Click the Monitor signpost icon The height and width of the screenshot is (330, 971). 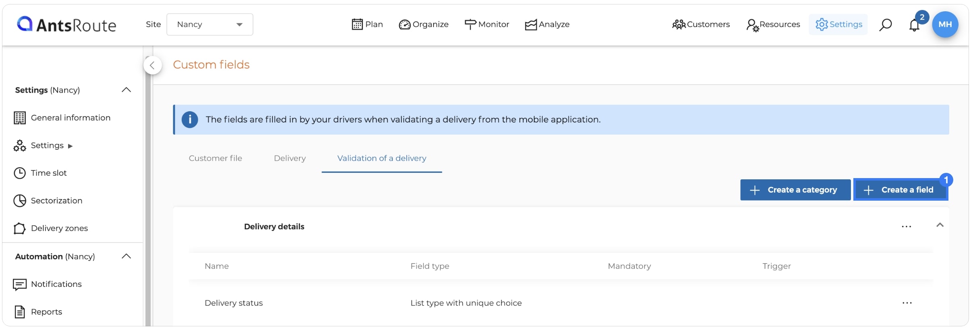point(470,25)
